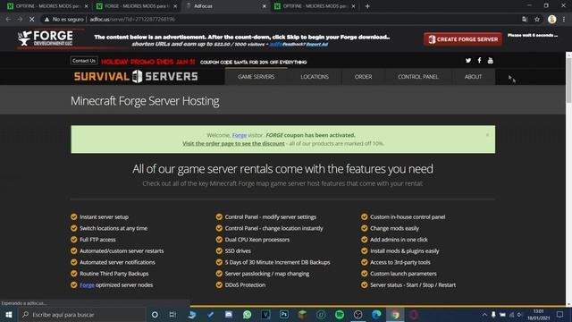Click 'Full FTP access' feature text
Viewport: 572px width, 322px height.
click(x=97, y=240)
